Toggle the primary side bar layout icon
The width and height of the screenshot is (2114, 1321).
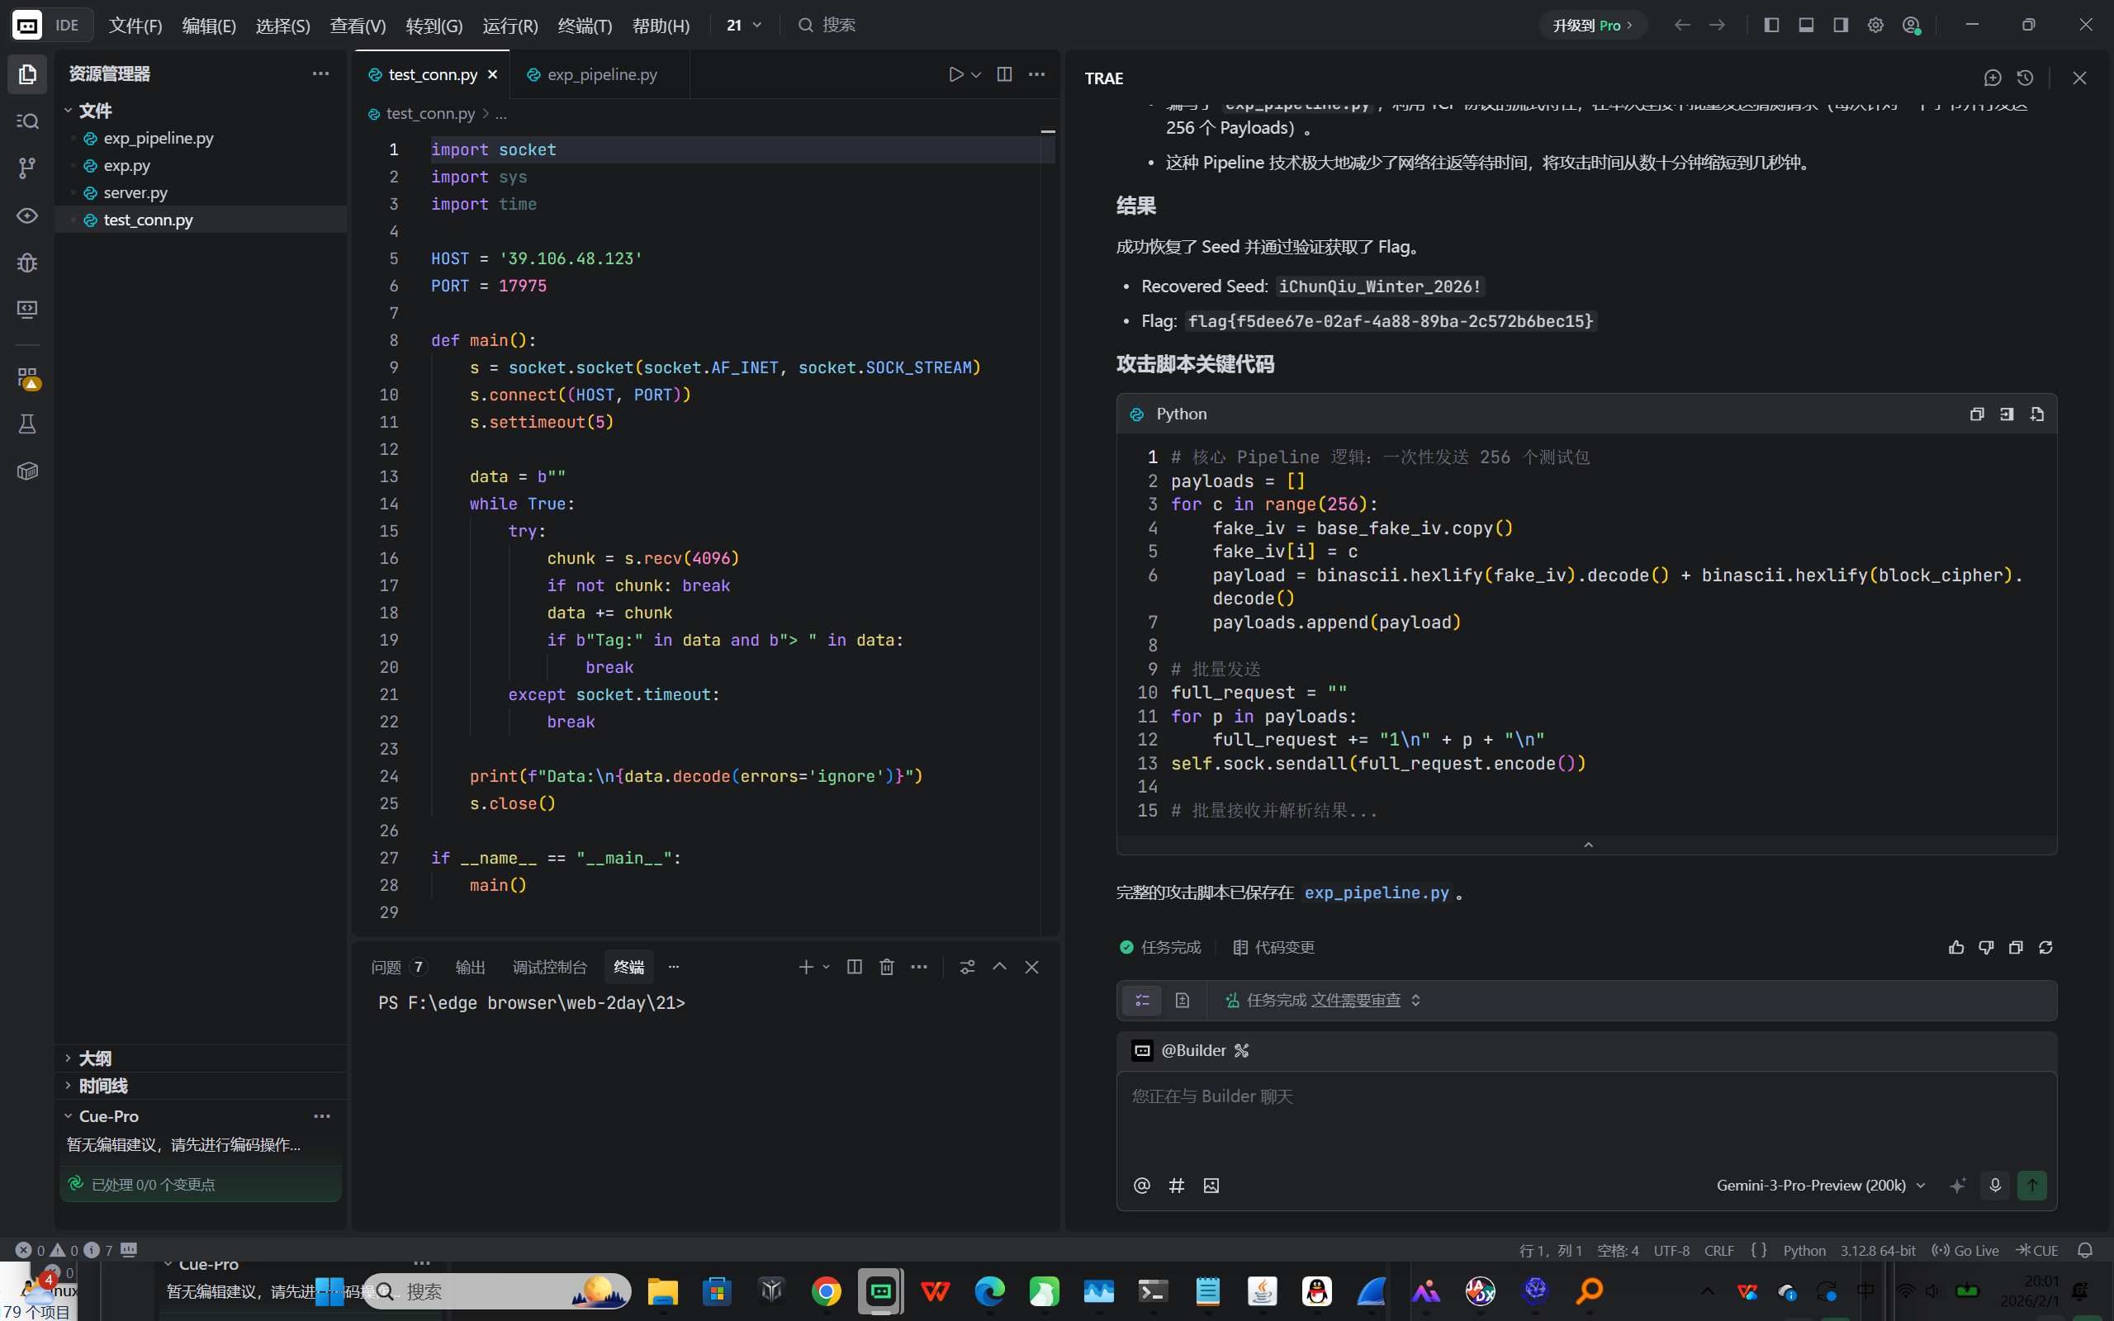(1770, 26)
